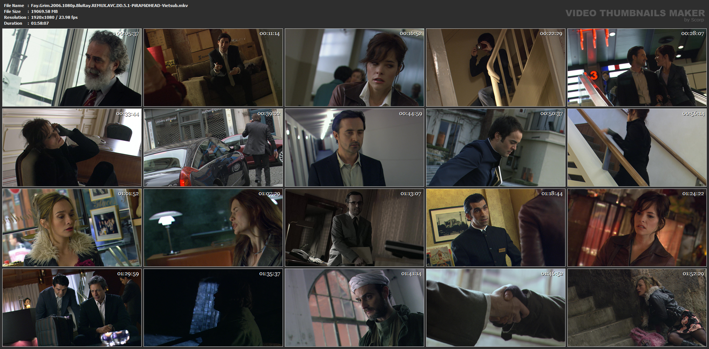This screenshot has width=709, height=349.
Task: Select the thumbnail at timestamp 00:16:52
Action: [x=354, y=68]
